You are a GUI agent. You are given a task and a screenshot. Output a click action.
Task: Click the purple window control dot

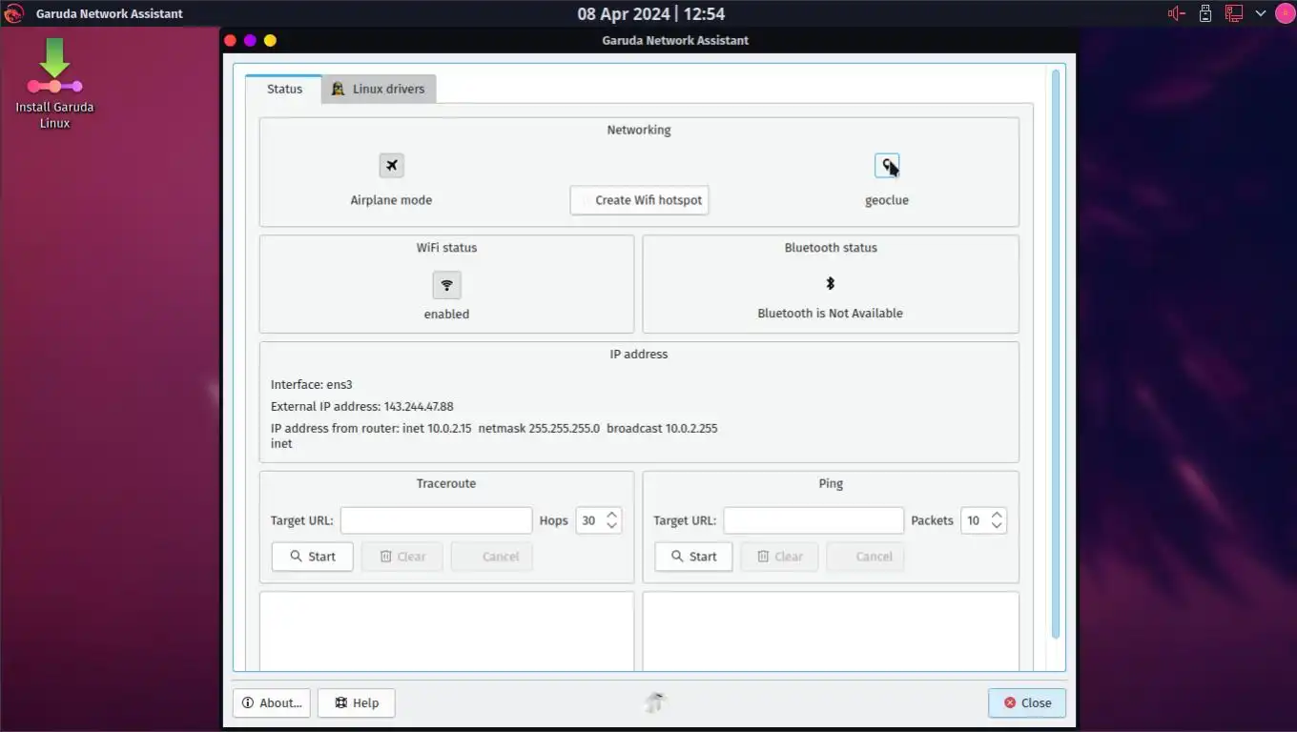250,40
